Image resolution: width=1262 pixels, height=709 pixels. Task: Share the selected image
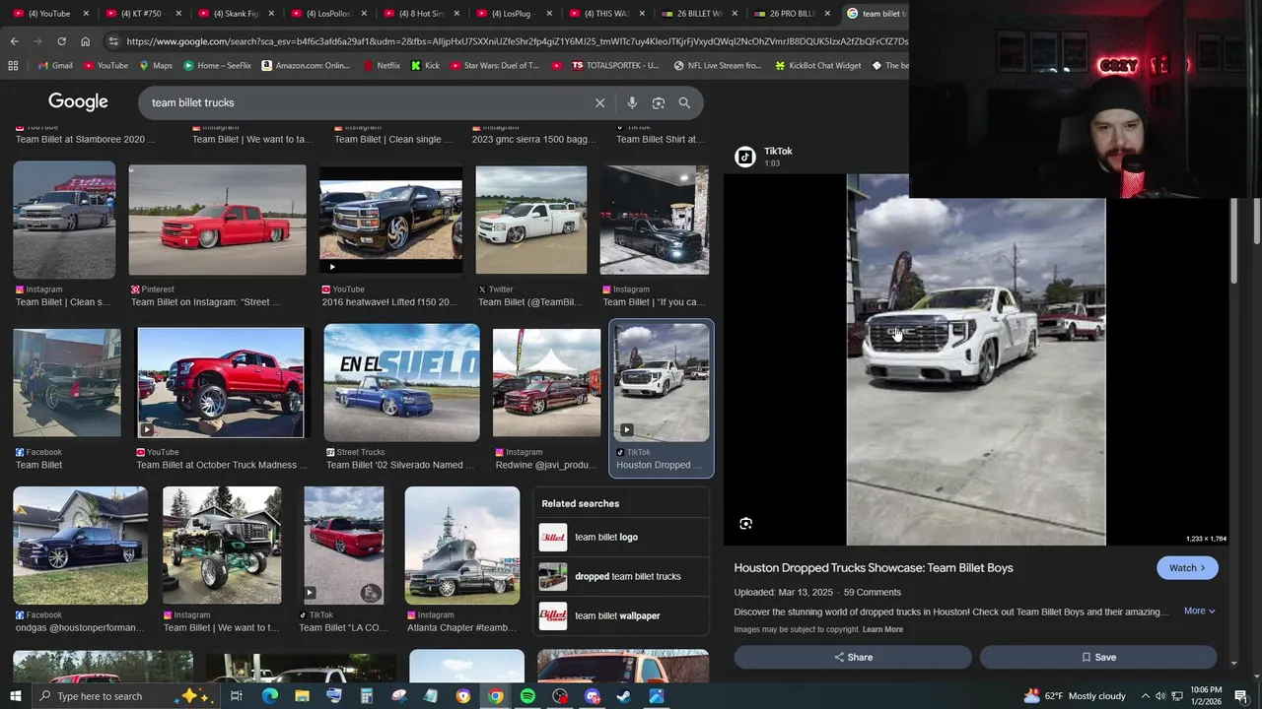853,657
